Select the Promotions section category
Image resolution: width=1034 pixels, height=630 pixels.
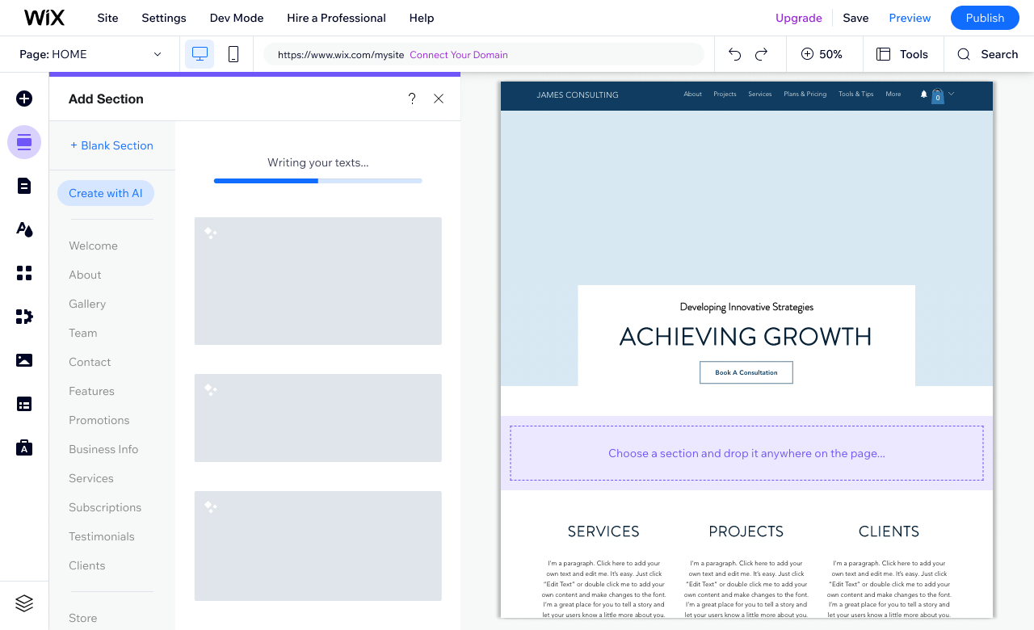(x=99, y=420)
